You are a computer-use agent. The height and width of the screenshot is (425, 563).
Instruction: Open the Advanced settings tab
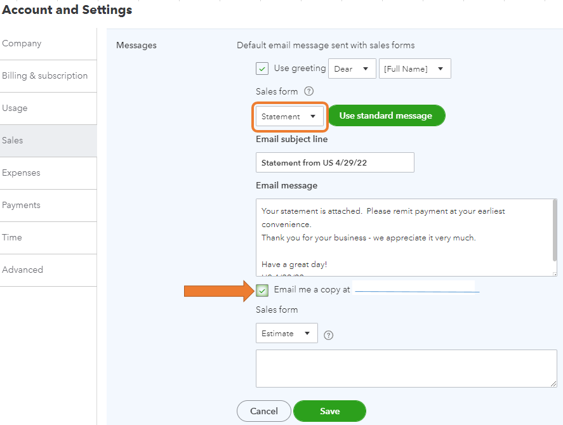pos(22,270)
